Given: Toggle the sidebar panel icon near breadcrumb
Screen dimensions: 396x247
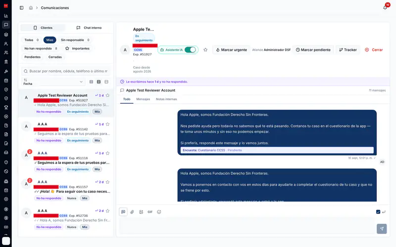Looking at the screenshot, I should 21,8.
